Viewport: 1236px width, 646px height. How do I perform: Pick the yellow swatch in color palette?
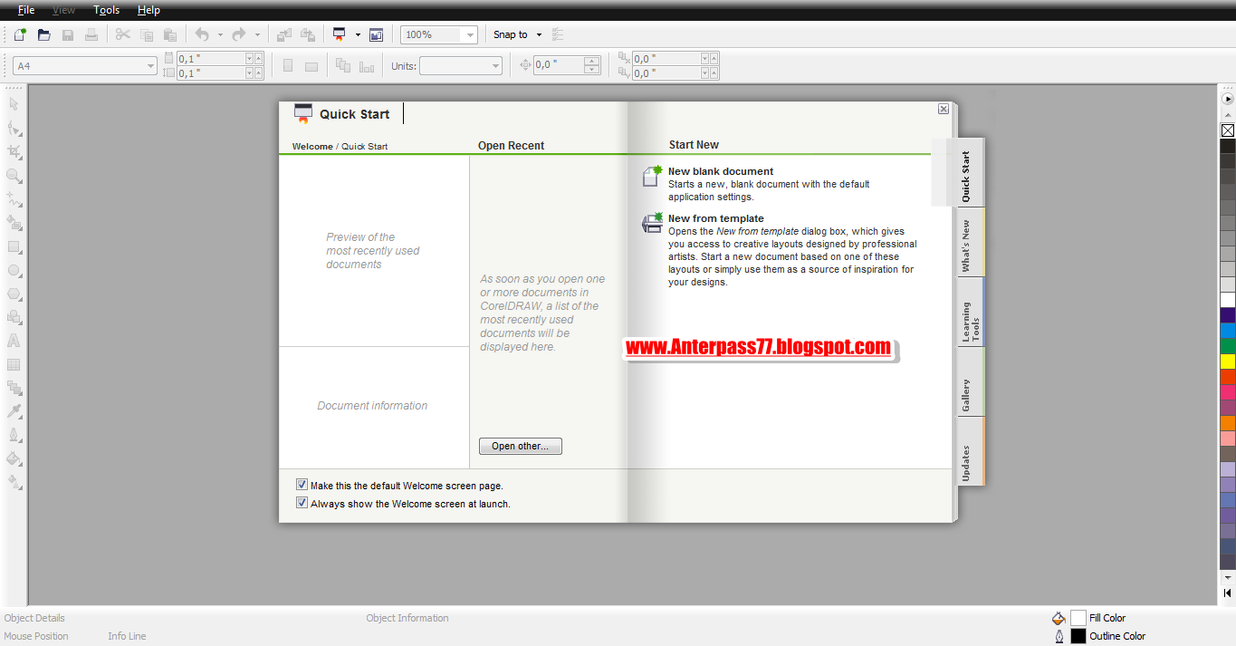tap(1227, 362)
